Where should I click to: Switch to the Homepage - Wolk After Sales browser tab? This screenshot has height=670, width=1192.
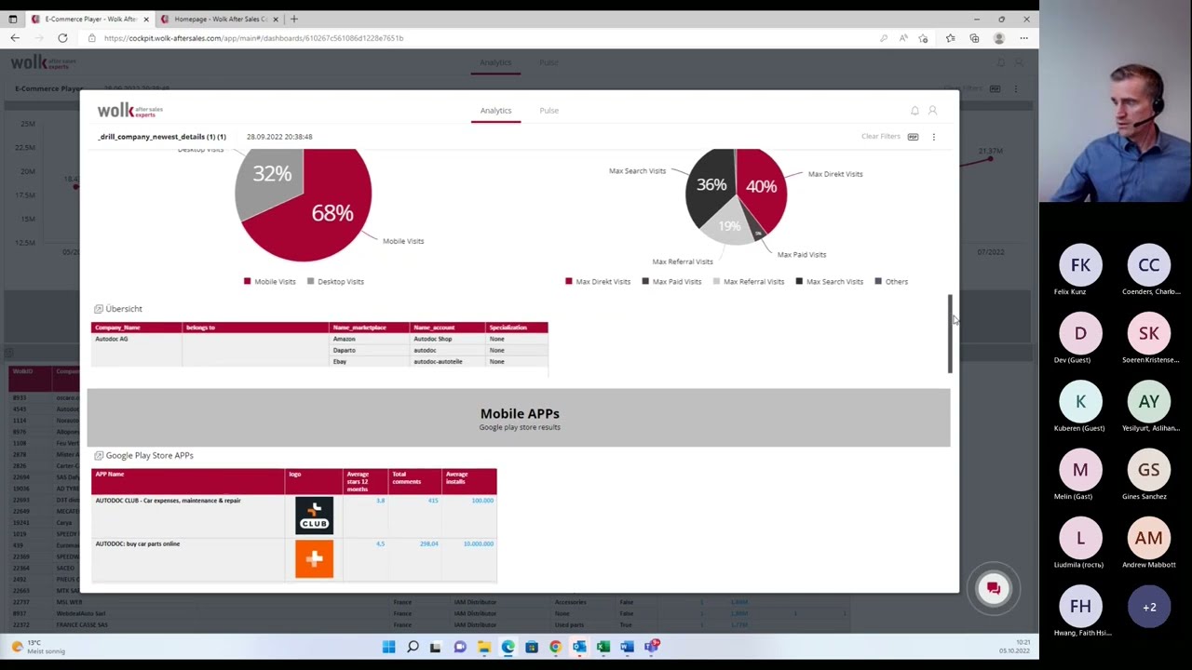220,19
